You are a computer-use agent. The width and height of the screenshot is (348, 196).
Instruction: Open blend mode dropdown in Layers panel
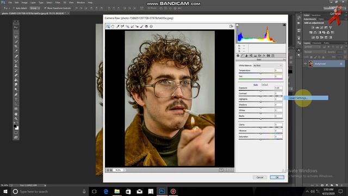pos(314,52)
